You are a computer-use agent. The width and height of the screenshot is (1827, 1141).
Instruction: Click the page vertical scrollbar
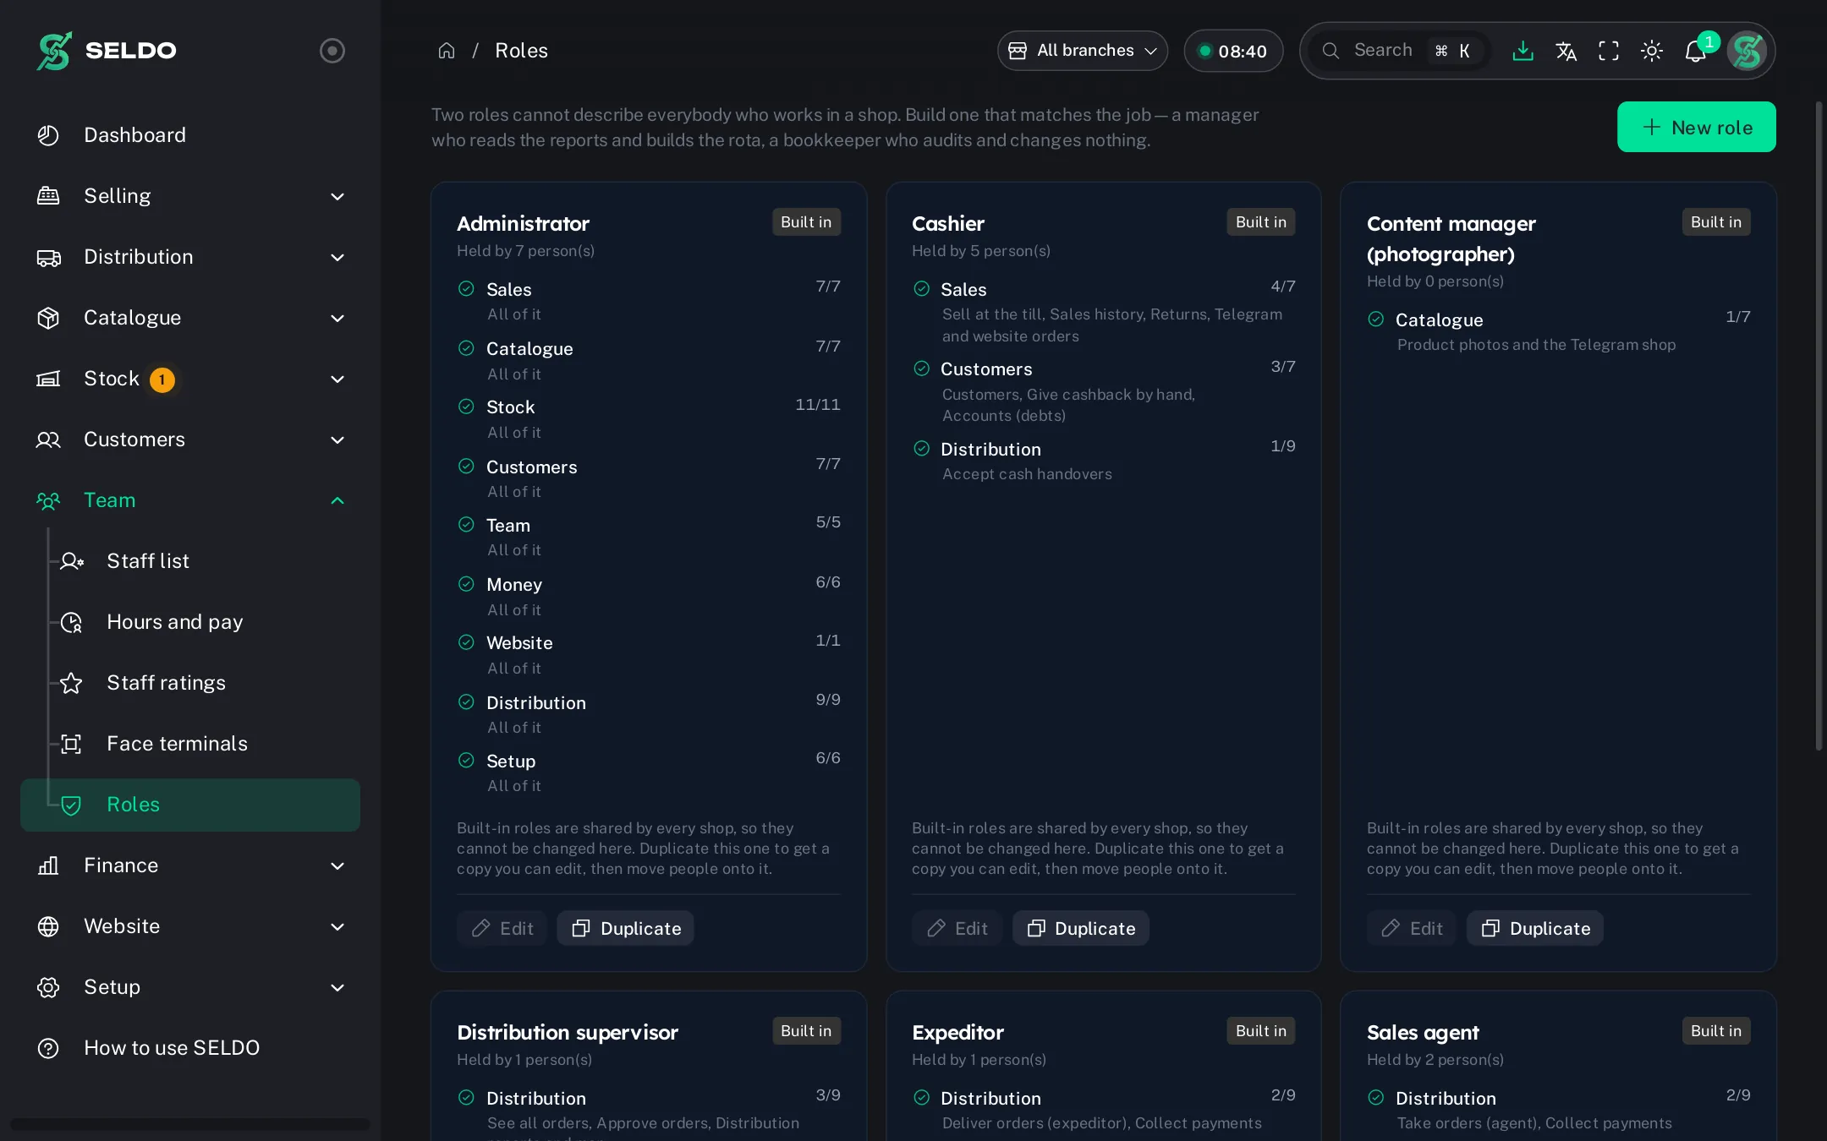(1819, 425)
